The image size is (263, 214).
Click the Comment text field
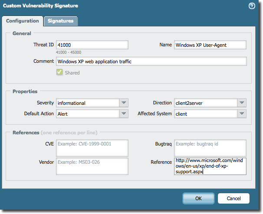point(151,61)
